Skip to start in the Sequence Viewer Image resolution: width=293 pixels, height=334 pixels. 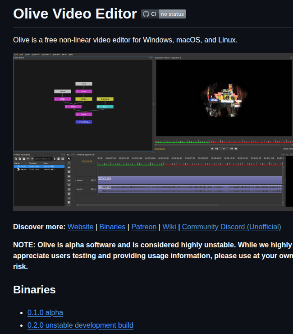pos(212,148)
